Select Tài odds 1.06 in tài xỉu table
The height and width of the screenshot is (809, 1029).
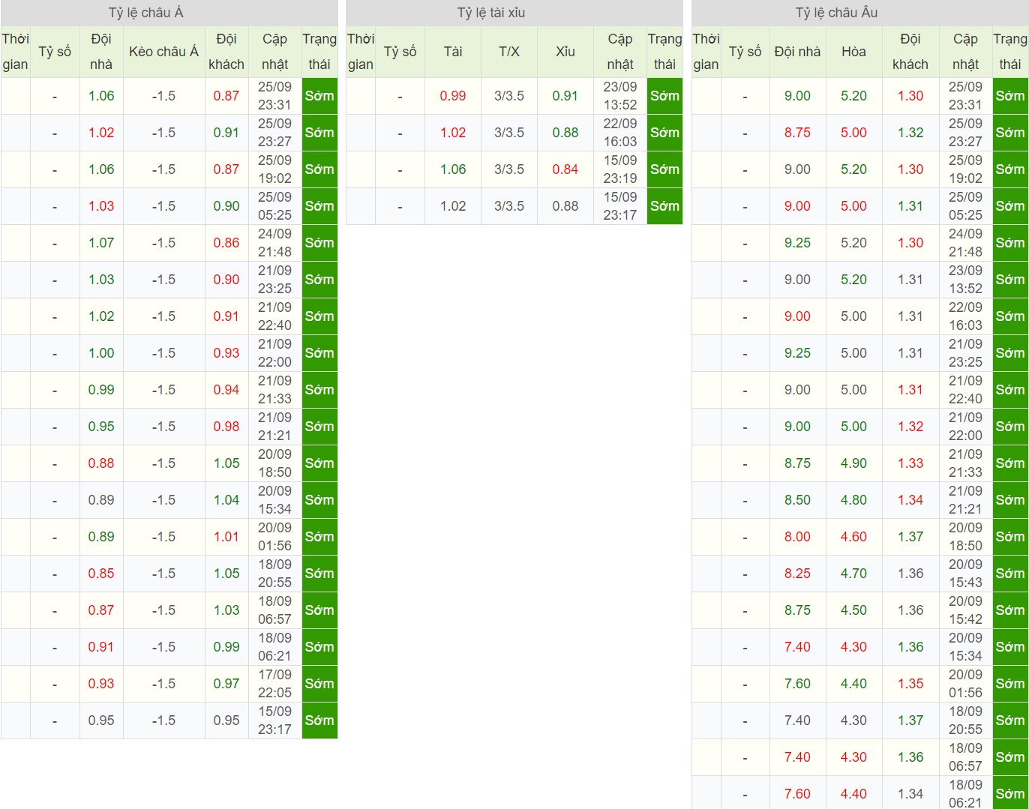(x=453, y=169)
